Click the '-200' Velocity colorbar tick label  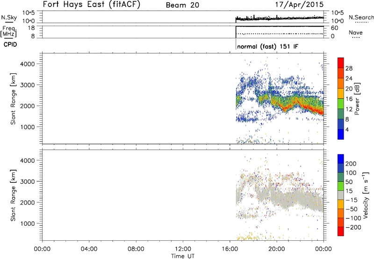(x=353, y=227)
